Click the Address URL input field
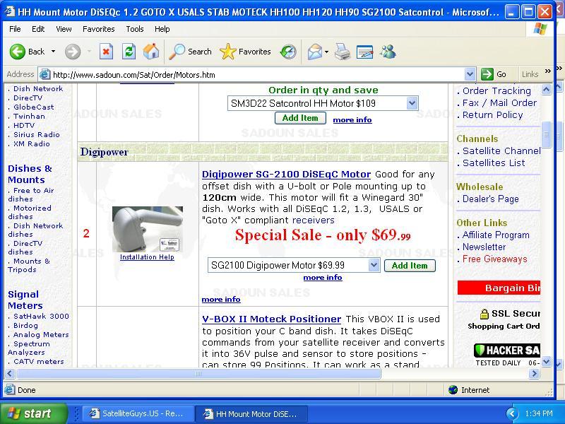The width and height of the screenshot is (565, 424). [x=258, y=75]
